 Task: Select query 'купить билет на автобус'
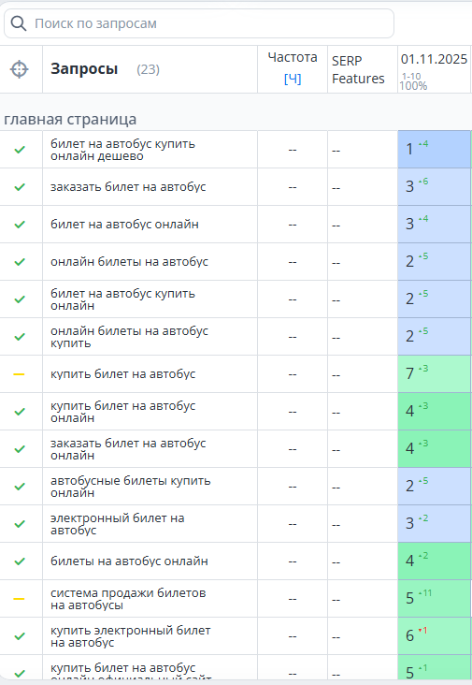pyautogui.click(x=122, y=374)
